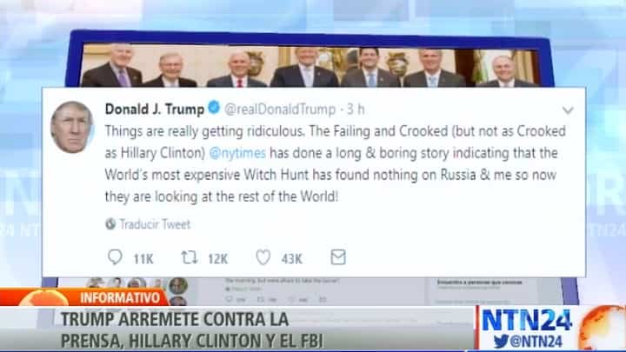The image size is (626, 352).
Task: Open the Donald J. Trump profile name
Action: pos(155,109)
